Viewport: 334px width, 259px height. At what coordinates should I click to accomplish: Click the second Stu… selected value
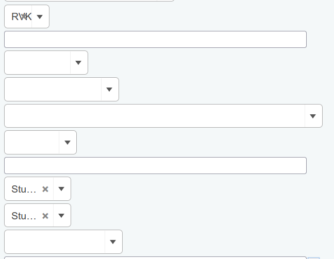tap(24, 216)
